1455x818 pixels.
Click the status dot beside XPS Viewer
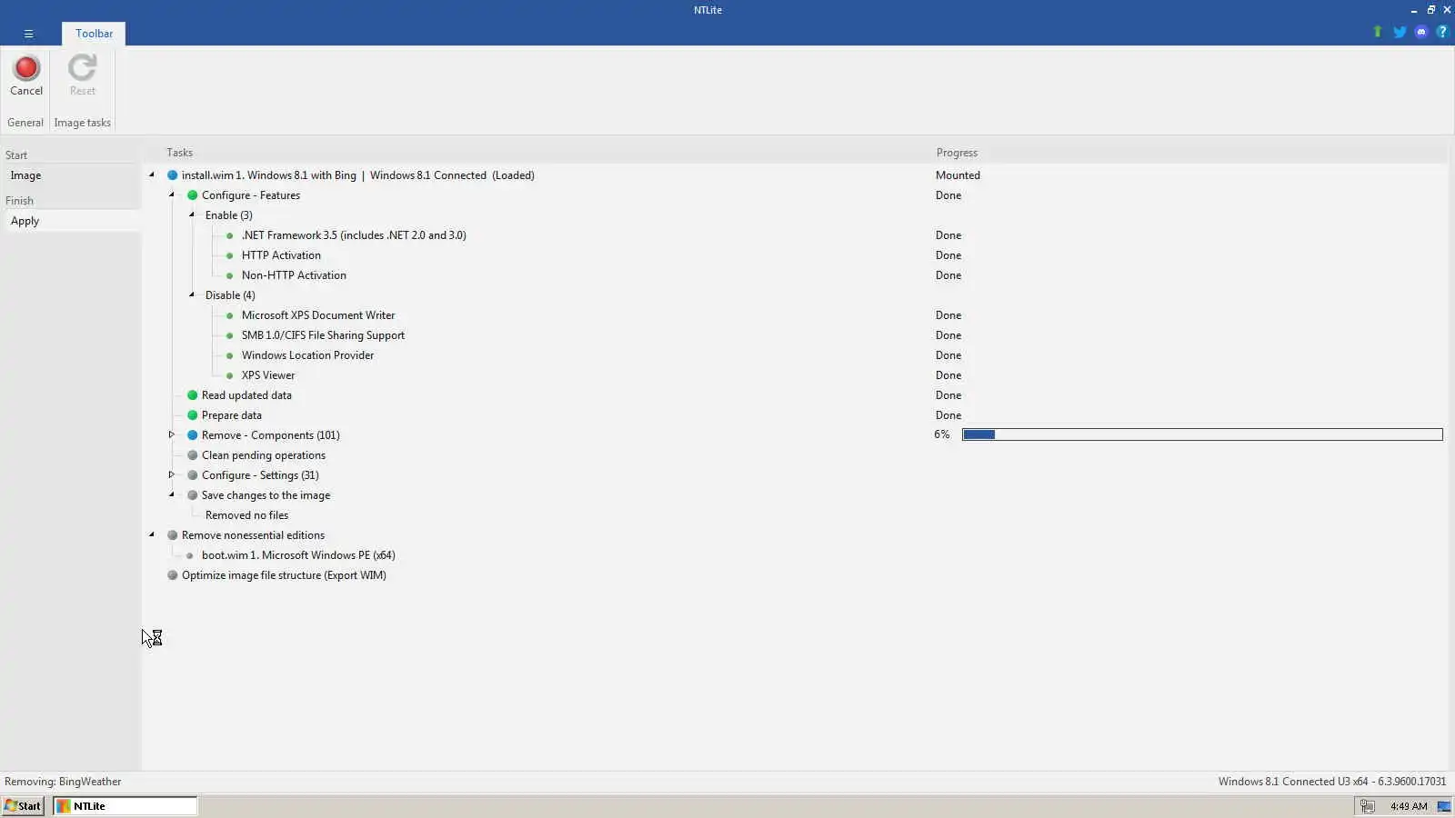(x=229, y=375)
